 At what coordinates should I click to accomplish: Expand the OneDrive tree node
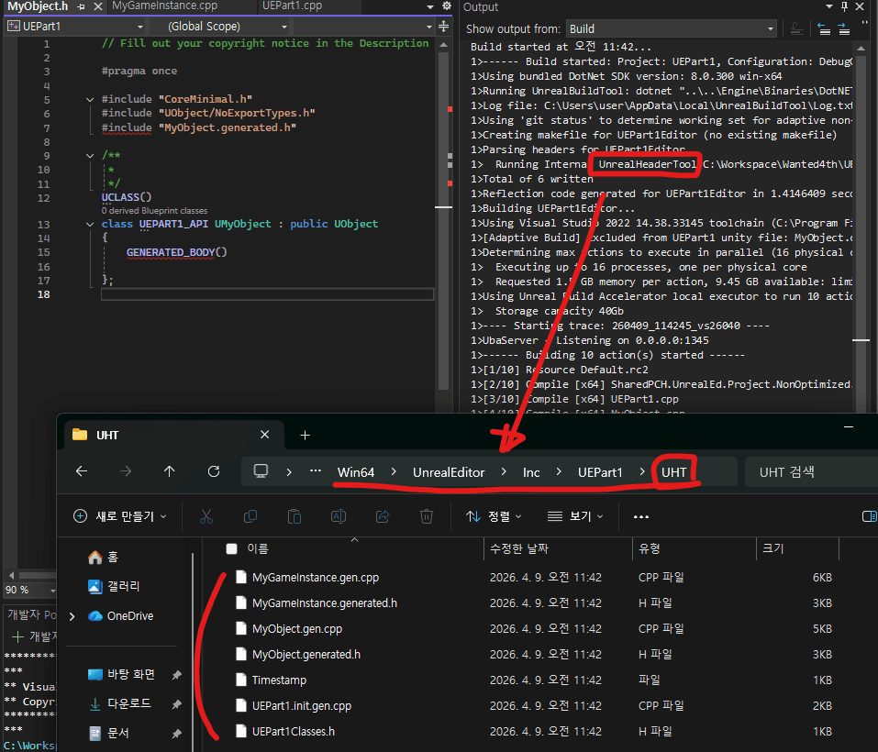[x=72, y=616]
